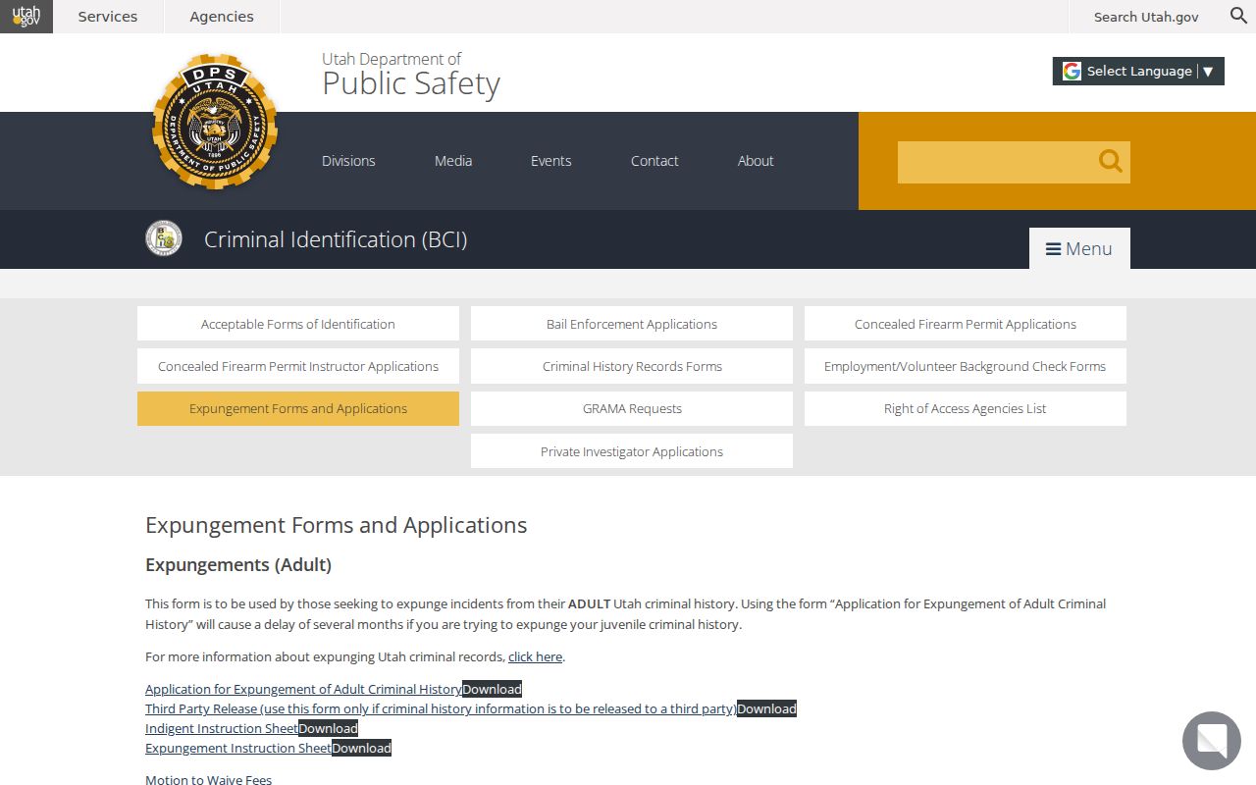Go to the Divisions nav item
1256x785 pixels.
point(348,161)
